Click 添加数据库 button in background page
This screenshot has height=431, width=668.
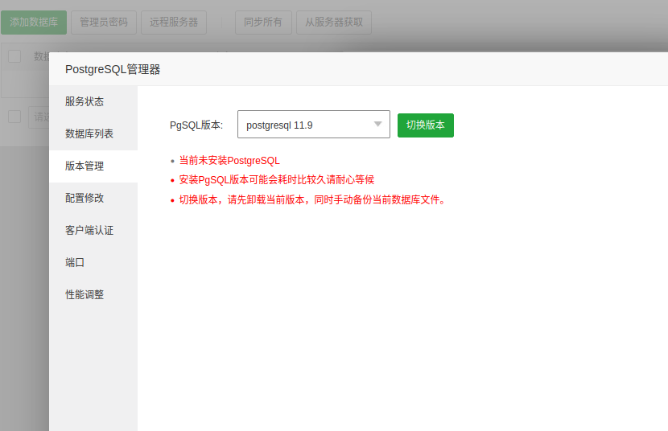[x=34, y=23]
